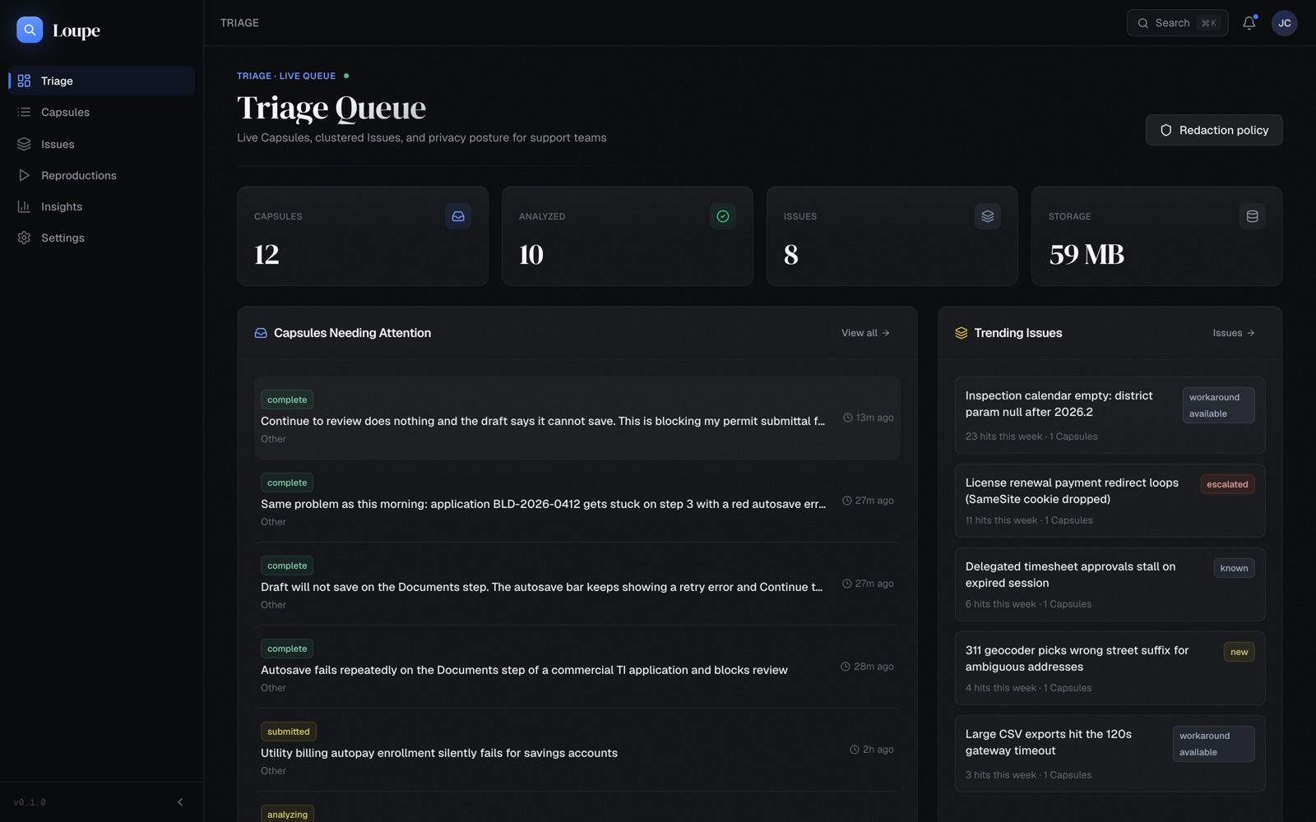Open issue 'Delegated timesheet approvals stall'
The width and height of the screenshot is (1316, 822).
pyautogui.click(x=1110, y=584)
